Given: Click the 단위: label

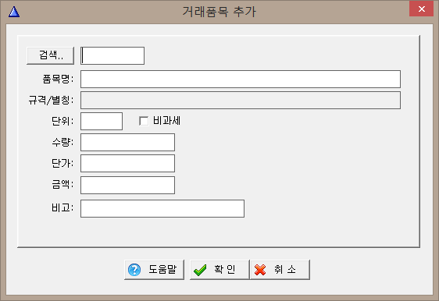Looking at the screenshot, I should 62,121.
